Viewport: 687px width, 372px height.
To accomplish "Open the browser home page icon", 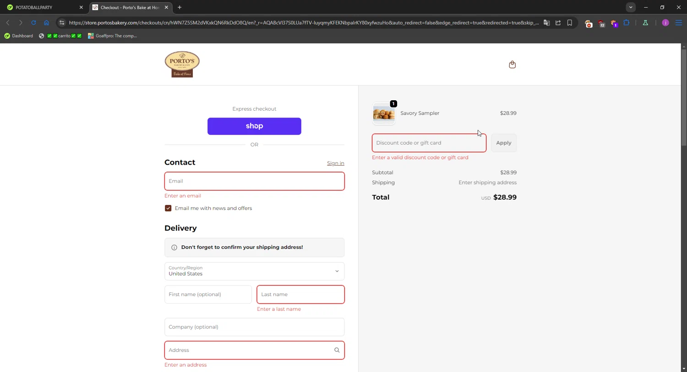I will [46, 22].
